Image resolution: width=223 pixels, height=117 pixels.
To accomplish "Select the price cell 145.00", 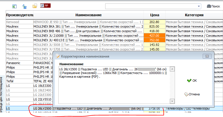I will [x=154, y=49].
